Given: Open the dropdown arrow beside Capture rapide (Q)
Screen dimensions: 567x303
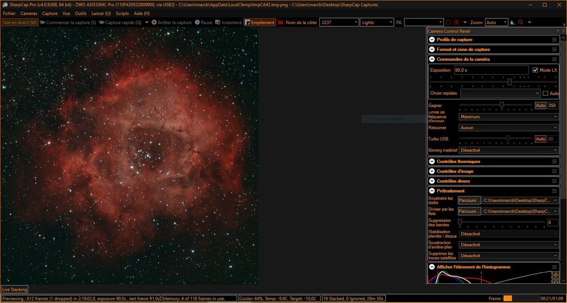Looking at the screenshot, I should click(x=147, y=23).
